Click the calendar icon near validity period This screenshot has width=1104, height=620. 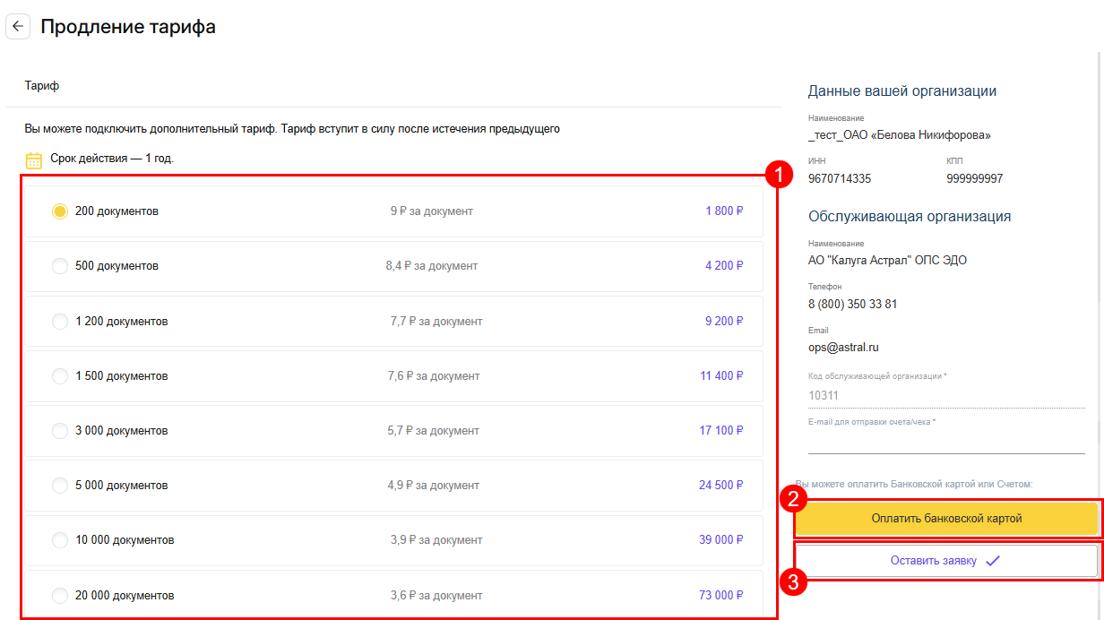[34, 160]
